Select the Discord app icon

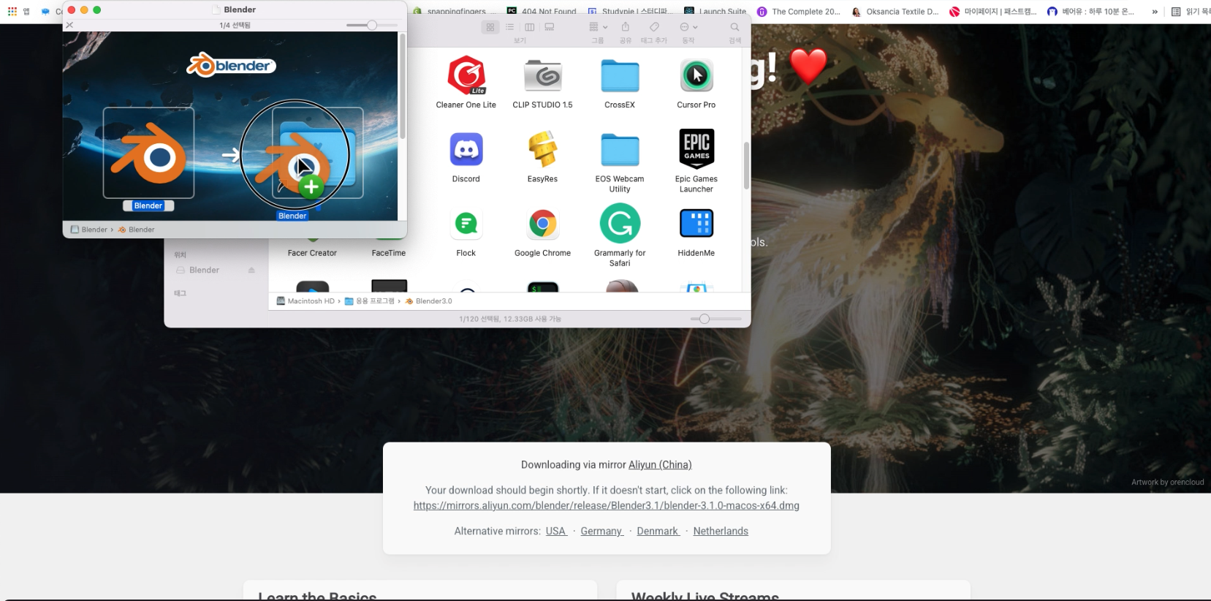coord(466,149)
